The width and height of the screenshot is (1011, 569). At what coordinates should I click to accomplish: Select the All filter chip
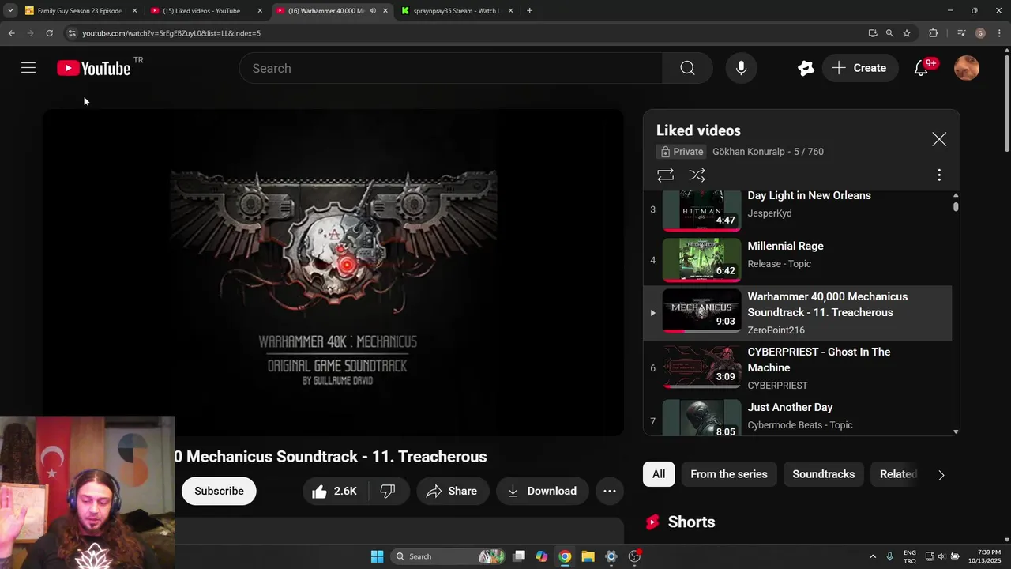[659, 474]
